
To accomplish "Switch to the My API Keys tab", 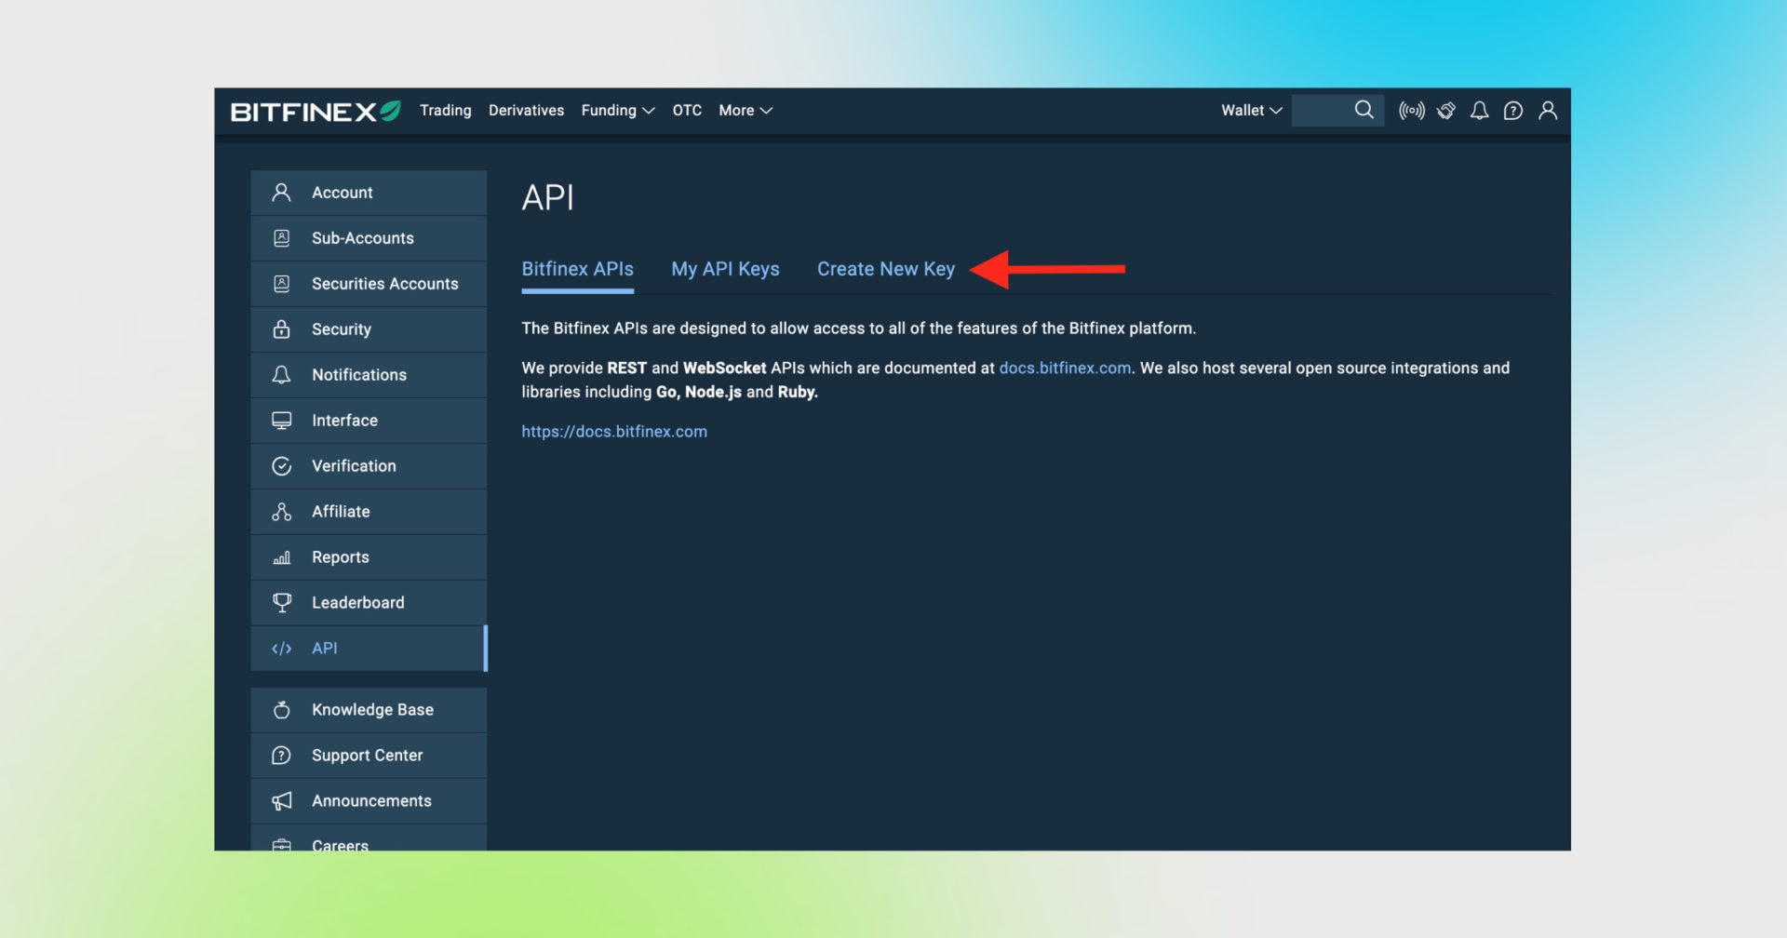I will 725,268.
